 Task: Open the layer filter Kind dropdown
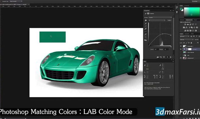coord(185,36)
